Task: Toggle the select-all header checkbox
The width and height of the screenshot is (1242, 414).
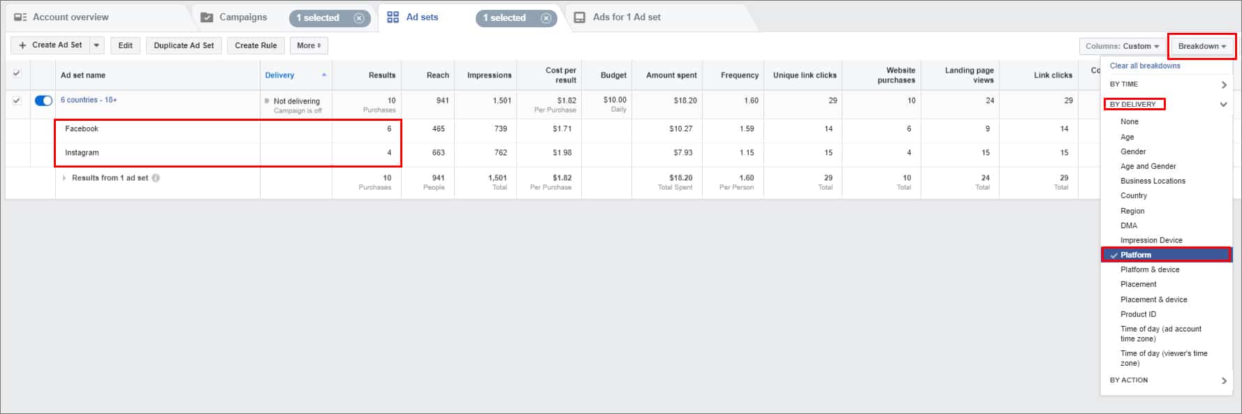Action: click(x=17, y=73)
